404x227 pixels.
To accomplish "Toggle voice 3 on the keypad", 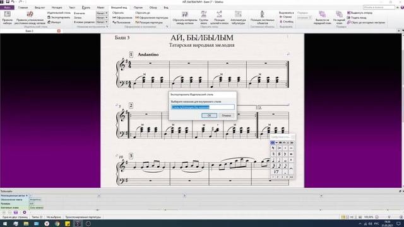I will (x=282, y=177).
